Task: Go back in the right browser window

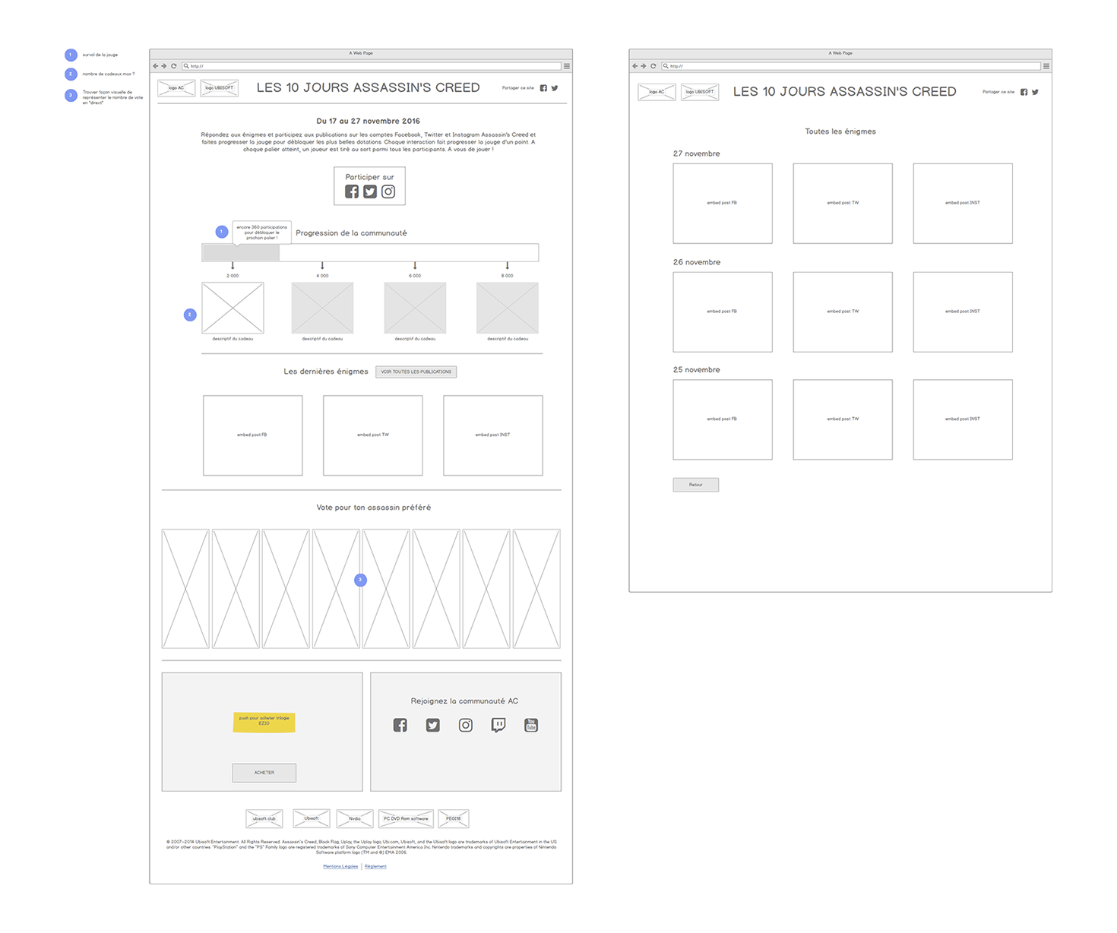Action: tap(635, 66)
